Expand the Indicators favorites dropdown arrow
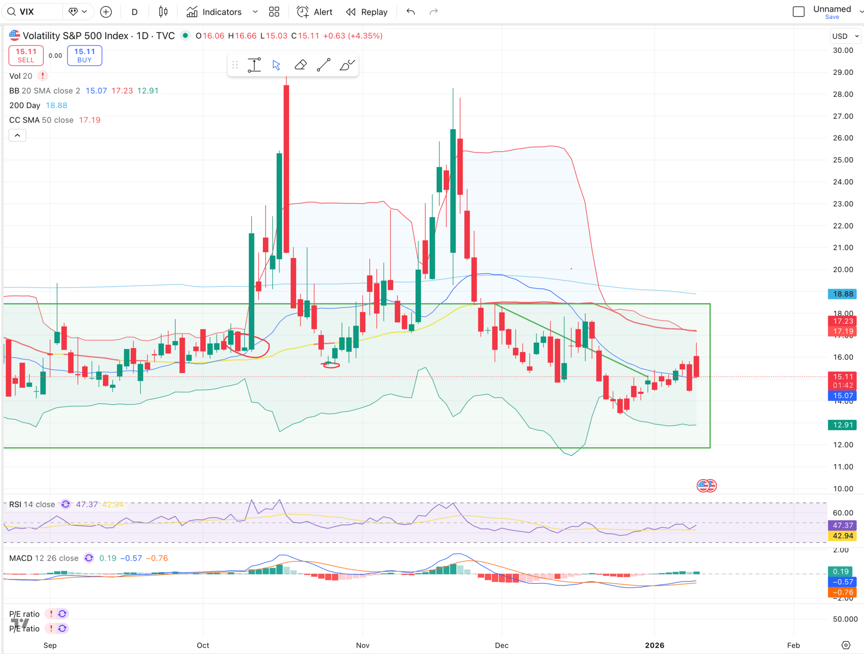864x654 pixels. [255, 12]
